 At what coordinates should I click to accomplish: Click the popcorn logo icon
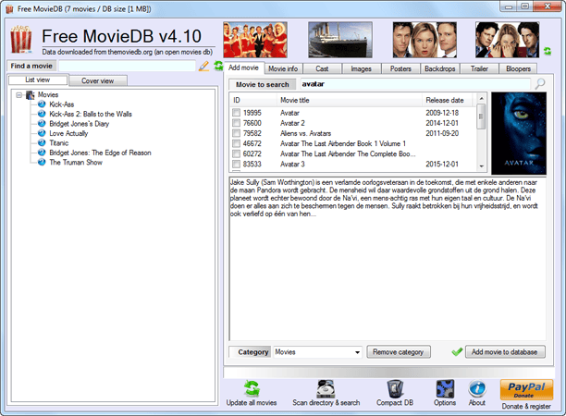[20, 39]
